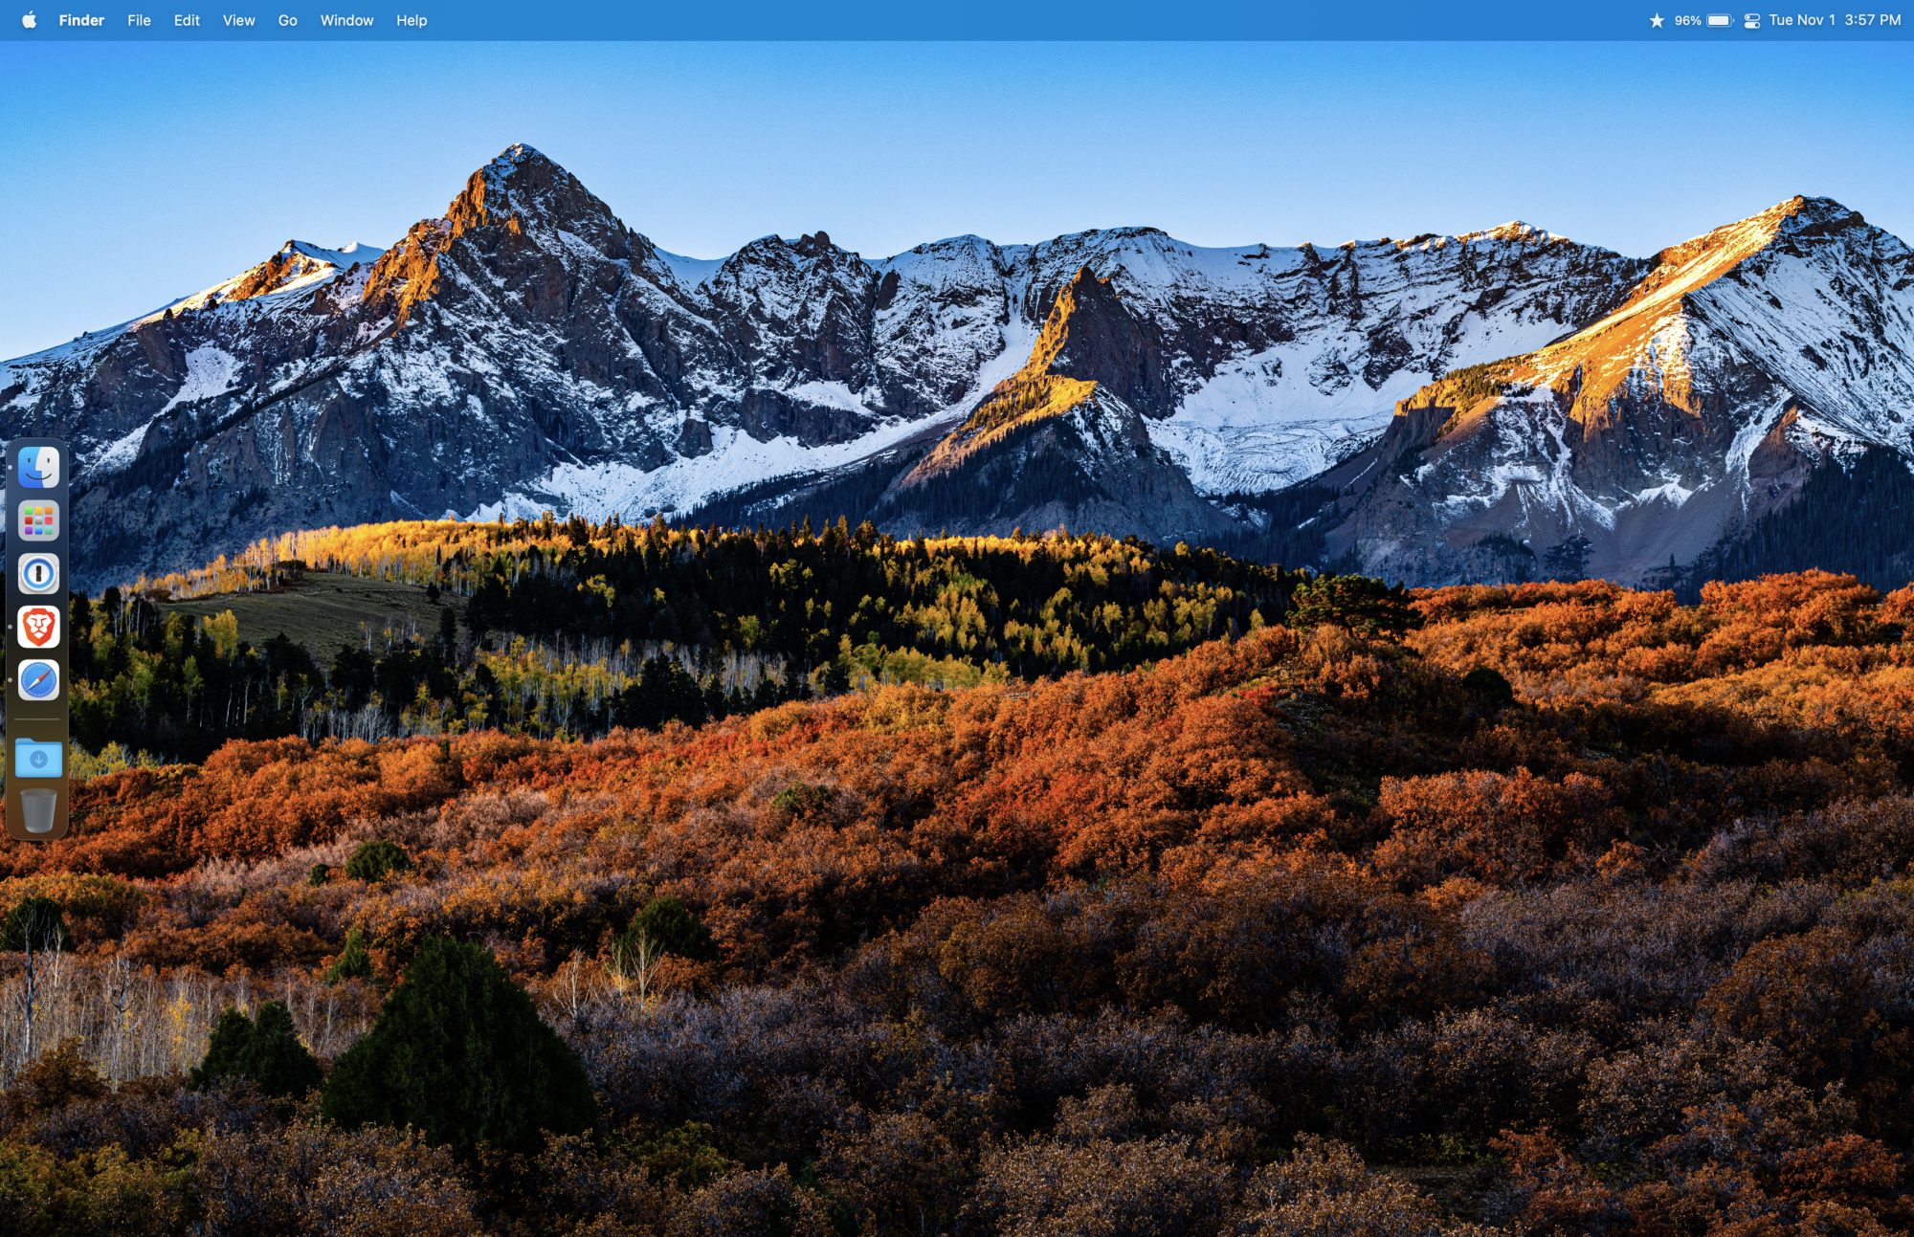Open the Edit menu

pos(187,20)
